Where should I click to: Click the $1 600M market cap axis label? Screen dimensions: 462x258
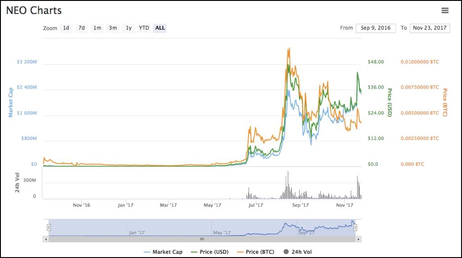pyautogui.click(x=27, y=113)
